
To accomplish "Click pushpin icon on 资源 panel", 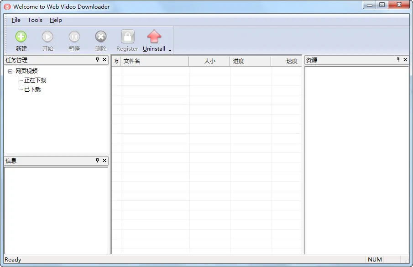I will coord(398,60).
